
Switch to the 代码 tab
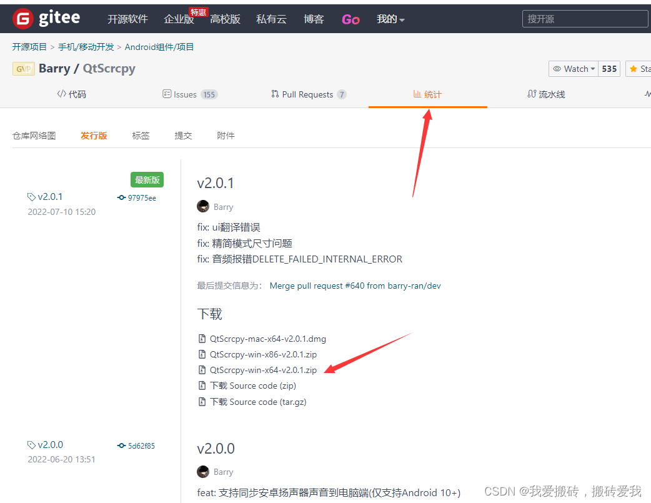pos(71,94)
